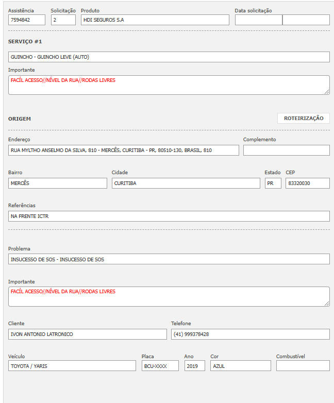Click the Guincho Leve service field
Viewport: 334px width, 403px height.
tap(169, 57)
